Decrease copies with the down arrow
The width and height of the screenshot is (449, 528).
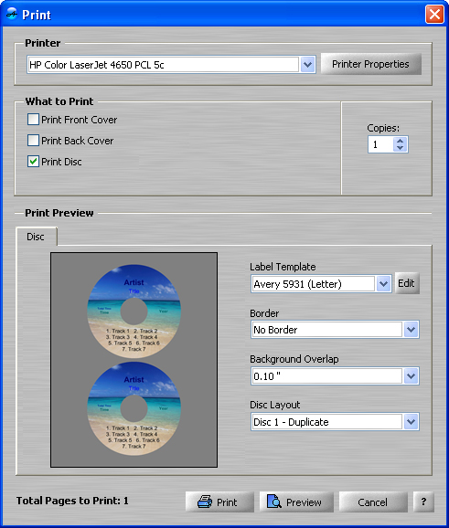(x=401, y=148)
